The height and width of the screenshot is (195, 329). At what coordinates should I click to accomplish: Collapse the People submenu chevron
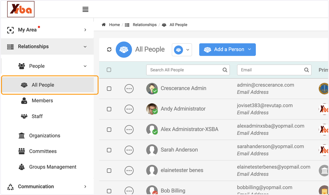point(85,66)
